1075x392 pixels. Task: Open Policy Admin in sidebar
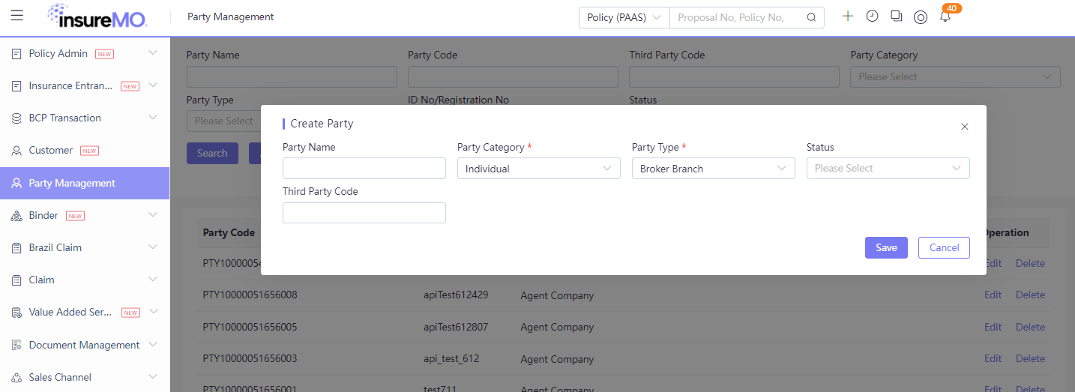pos(85,54)
